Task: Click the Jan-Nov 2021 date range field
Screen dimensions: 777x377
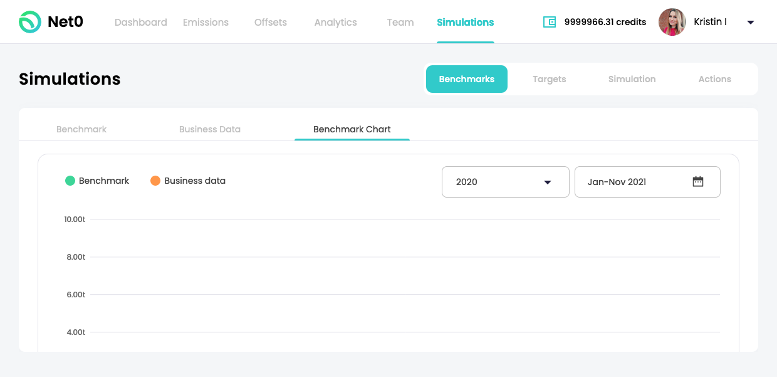Action: [x=647, y=182]
